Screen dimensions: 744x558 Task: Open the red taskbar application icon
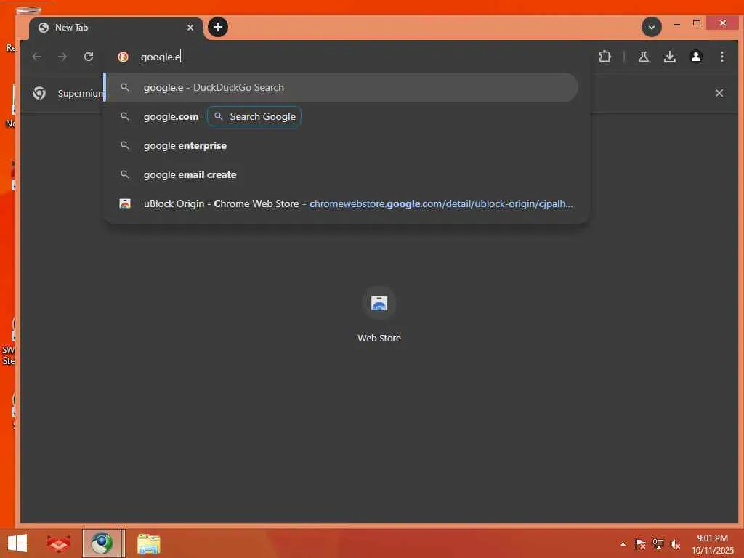pos(59,543)
